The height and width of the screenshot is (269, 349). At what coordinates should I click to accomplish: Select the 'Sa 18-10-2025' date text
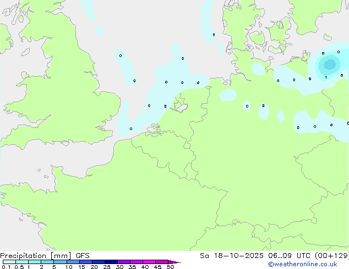pyautogui.click(x=232, y=256)
